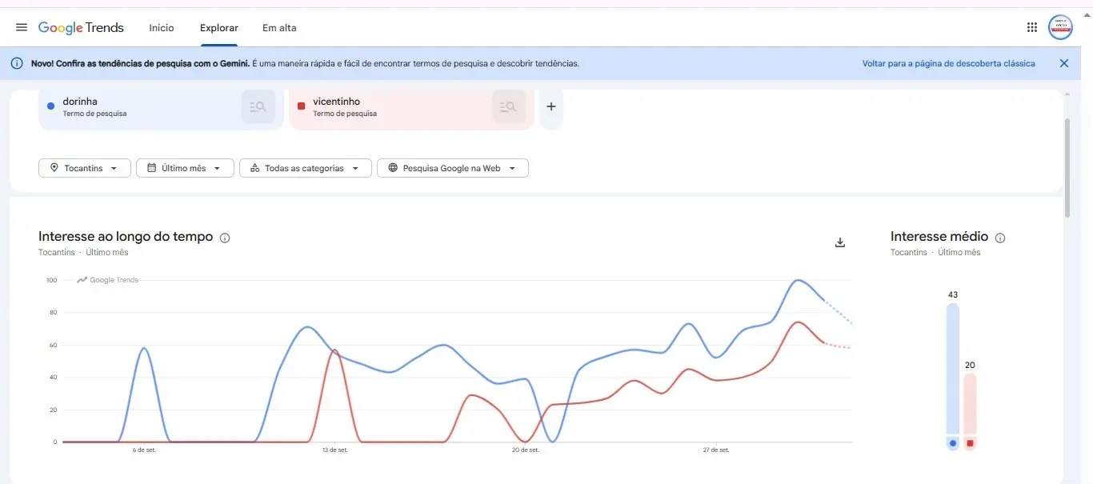This screenshot has width=1093, height=484.
Task: Click the red square next to vicentinho
Action: [x=301, y=106]
